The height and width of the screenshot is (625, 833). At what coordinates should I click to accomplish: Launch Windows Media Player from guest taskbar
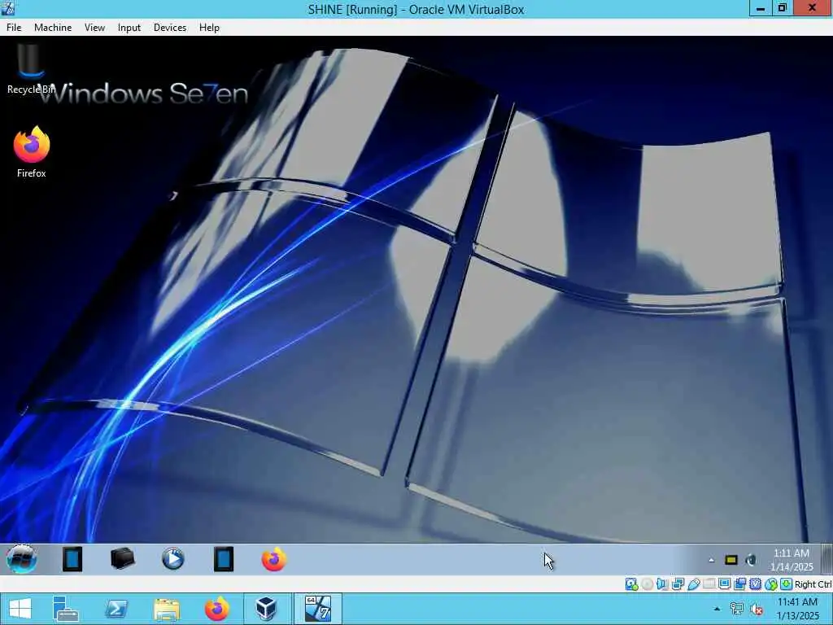pyautogui.click(x=172, y=559)
